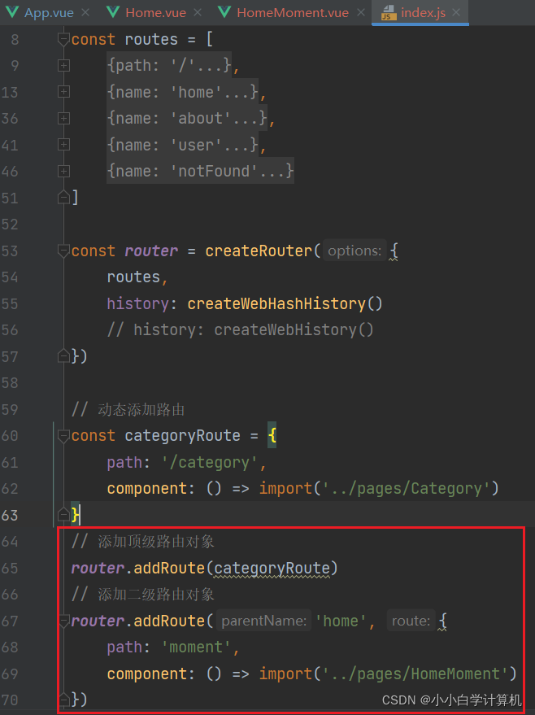This screenshot has height=715, width=535.
Task: Click the '/category' path string
Action: click(209, 463)
